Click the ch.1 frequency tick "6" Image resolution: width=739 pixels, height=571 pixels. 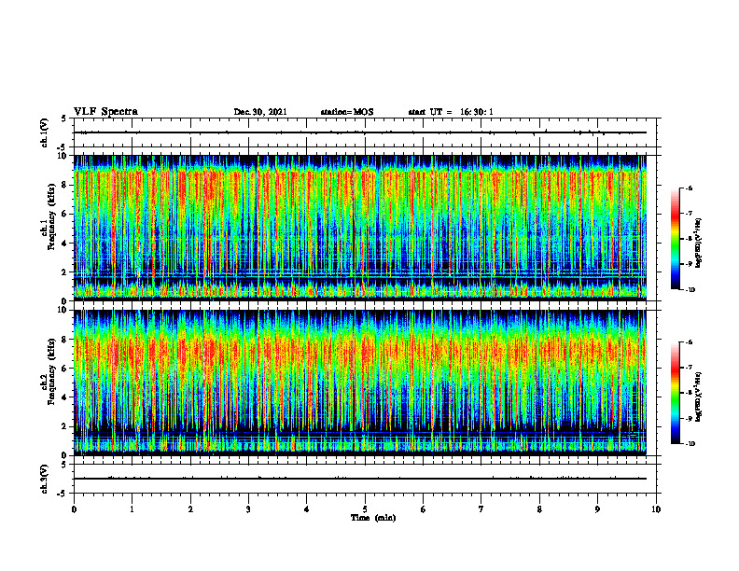[65, 214]
